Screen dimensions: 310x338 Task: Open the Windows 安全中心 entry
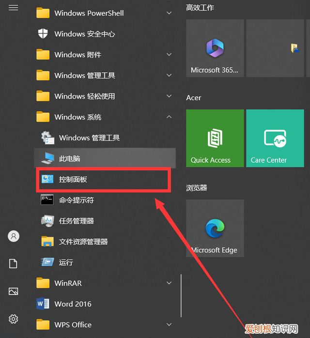coord(105,33)
